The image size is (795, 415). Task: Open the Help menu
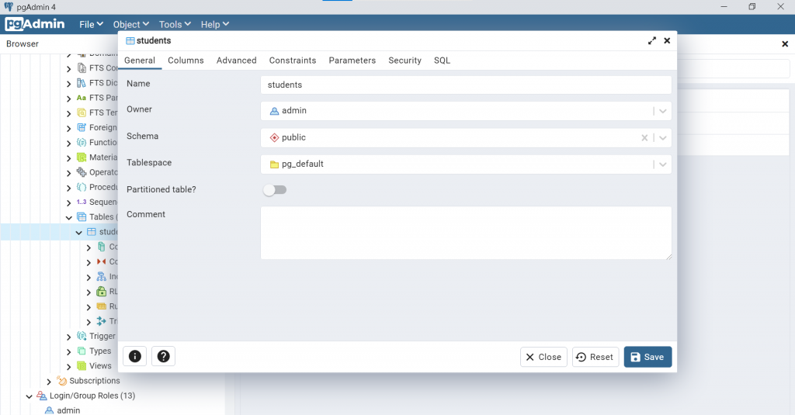click(x=214, y=24)
